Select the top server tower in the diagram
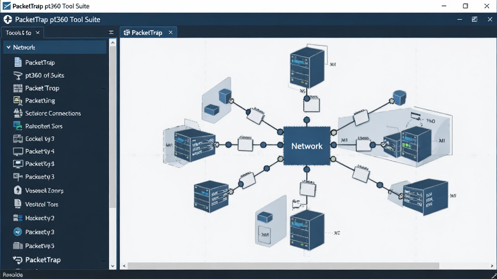This screenshot has height=279, width=497. pyautogui.click(x=307, y=67)
